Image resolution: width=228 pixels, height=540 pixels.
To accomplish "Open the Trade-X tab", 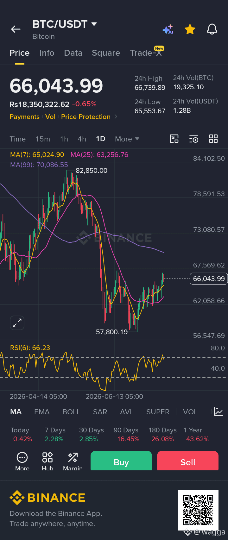I will point(146,53).
